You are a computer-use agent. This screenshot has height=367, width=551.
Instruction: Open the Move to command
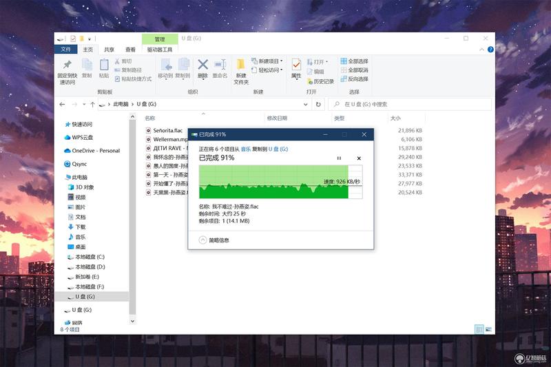(x=165, y=68)
